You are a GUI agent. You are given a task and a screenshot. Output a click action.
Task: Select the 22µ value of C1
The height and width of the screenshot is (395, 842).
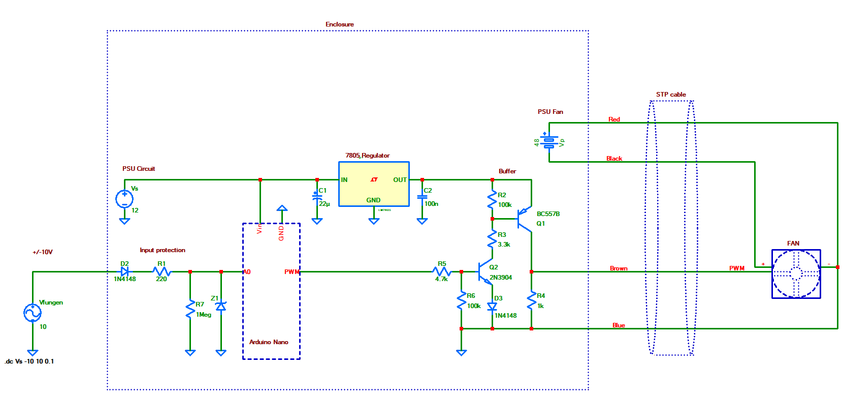pos(325,204)
